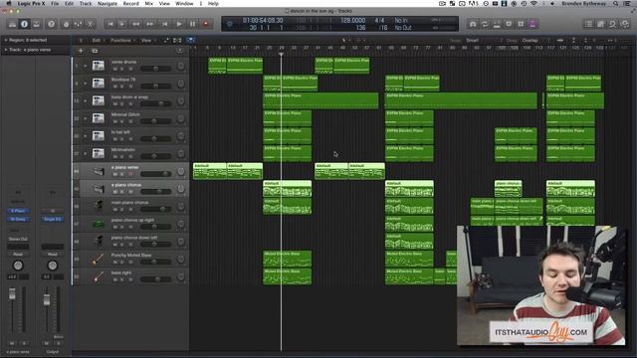Viewport: 637px width, 358px height.
Task: Click Boutique 78 track drum machine icon
Action: click(x=98, y=84)
